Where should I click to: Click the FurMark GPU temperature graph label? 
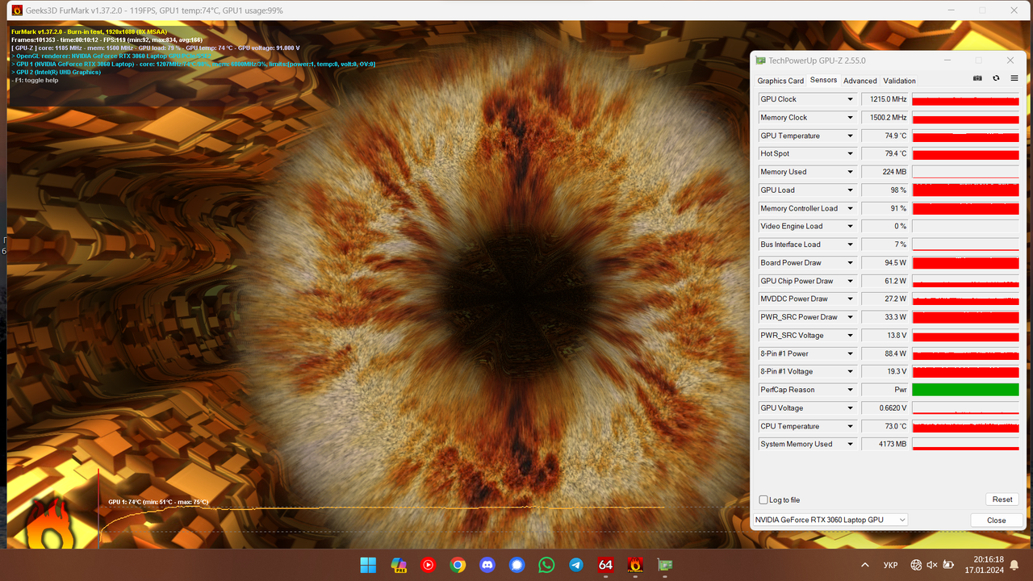pos(158,502)
